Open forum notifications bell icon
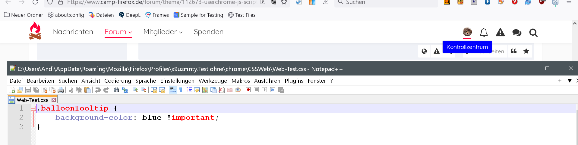 pos(484,32)
